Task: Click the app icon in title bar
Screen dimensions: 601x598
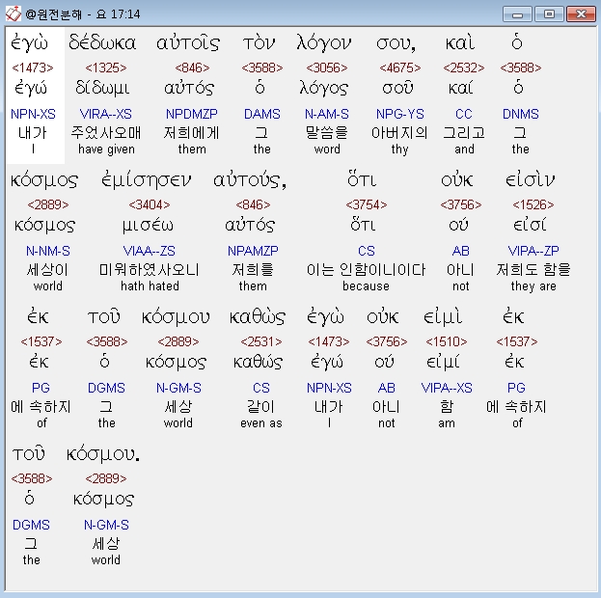Action: pyautogui.click(x=13, y=14)
